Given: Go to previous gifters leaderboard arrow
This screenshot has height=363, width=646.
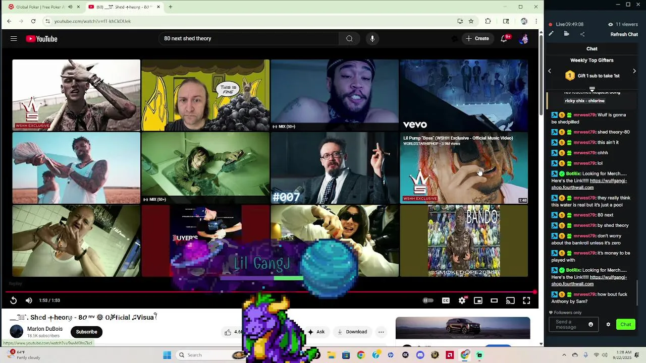Looking at the screenshot, I should [550, 71].
